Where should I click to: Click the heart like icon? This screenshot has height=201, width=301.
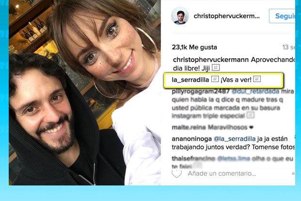point(176,174)
